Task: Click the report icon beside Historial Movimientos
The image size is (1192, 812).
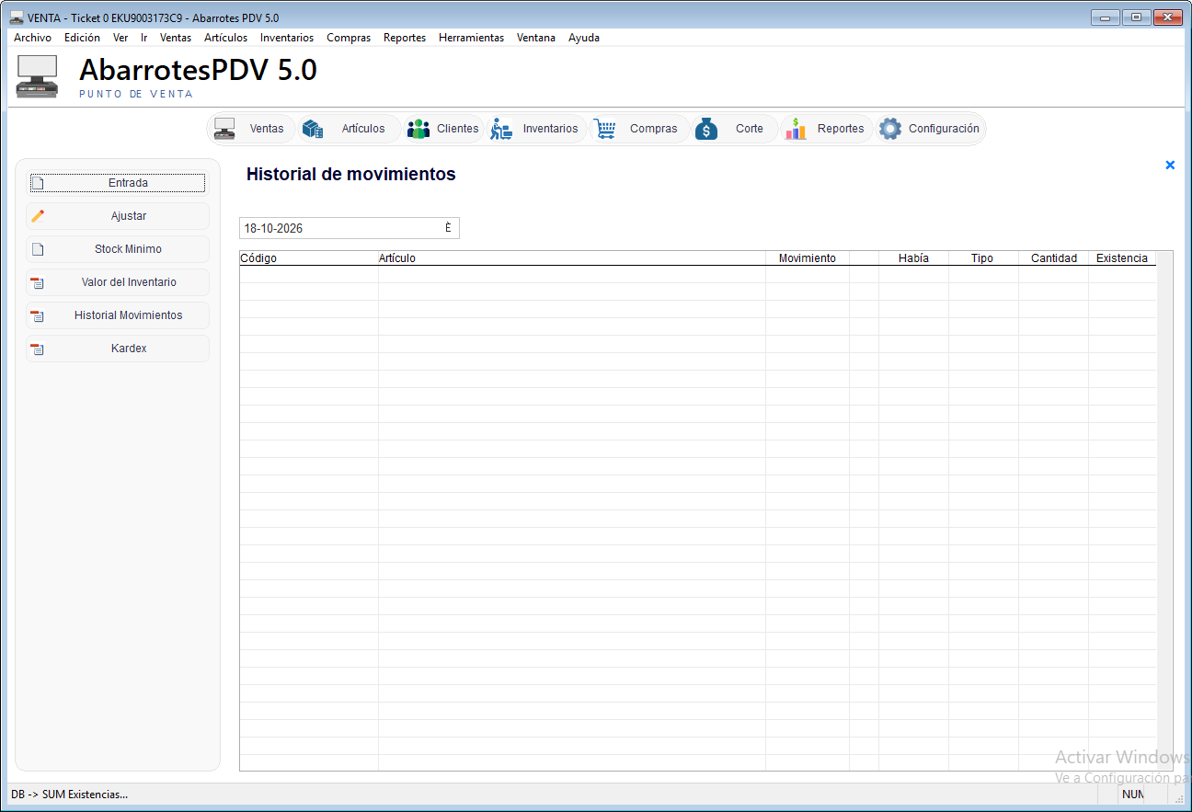Action: coord(38,315)
